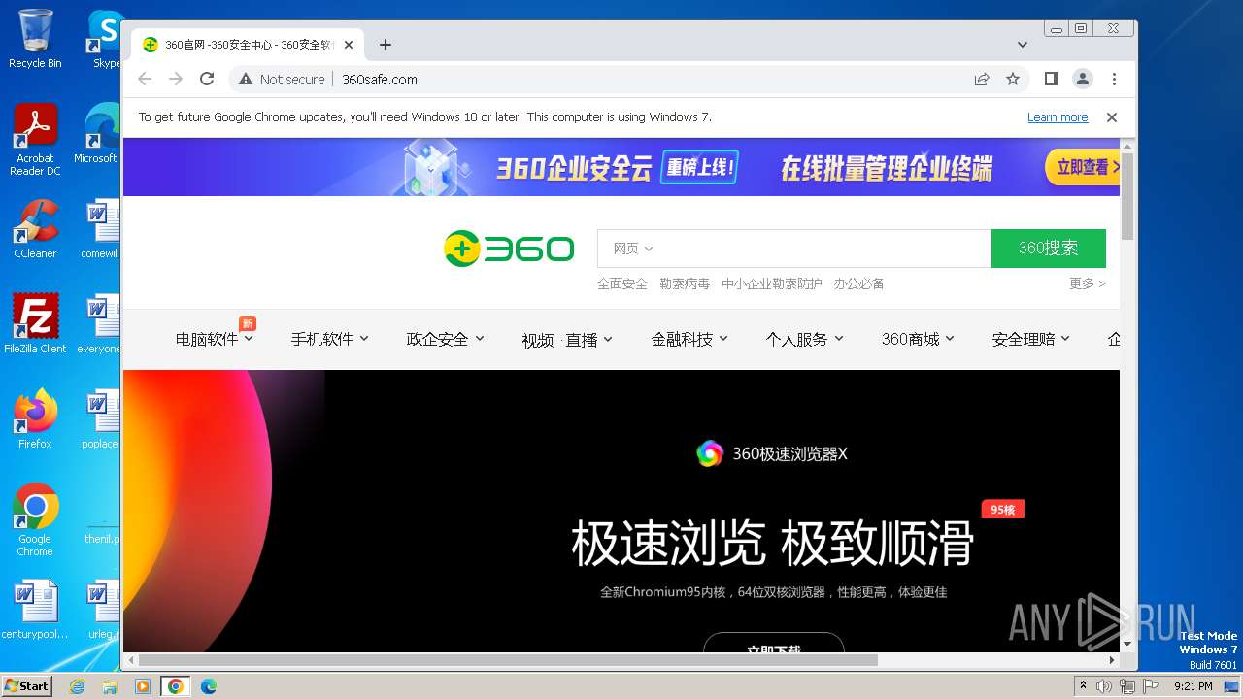Open the centurypool document icon
Viewport: 1243px width, 699px height.
(35, 610)
